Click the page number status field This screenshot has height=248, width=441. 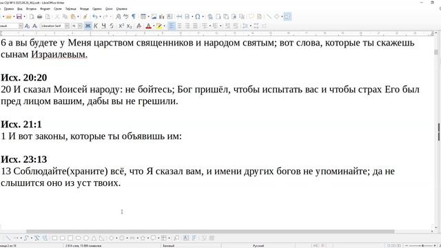click(x=8, y=246)
